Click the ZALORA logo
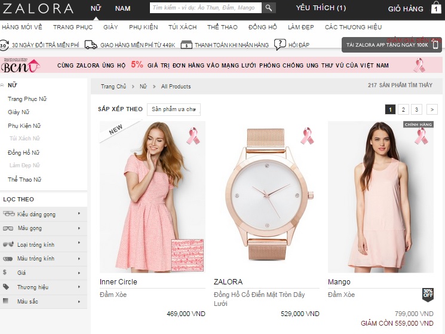445x334 pixels. click(x=38, y=8)
